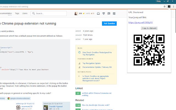Click 'edited Apr 29 '15 at 3:13' link
Screen dimensions: 176x110
[x=25, y=103]
